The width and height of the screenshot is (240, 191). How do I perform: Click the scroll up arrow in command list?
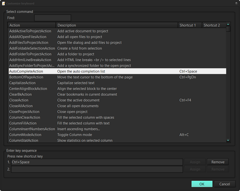(x=228, y=25)
